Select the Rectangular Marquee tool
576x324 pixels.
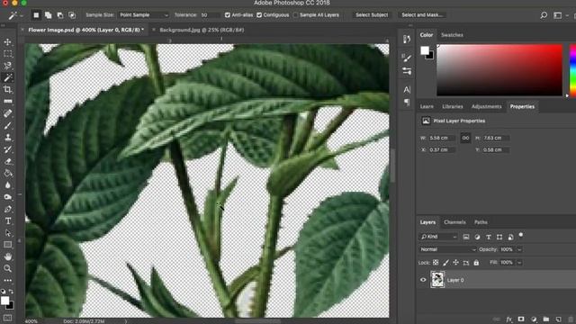(7, 54)
